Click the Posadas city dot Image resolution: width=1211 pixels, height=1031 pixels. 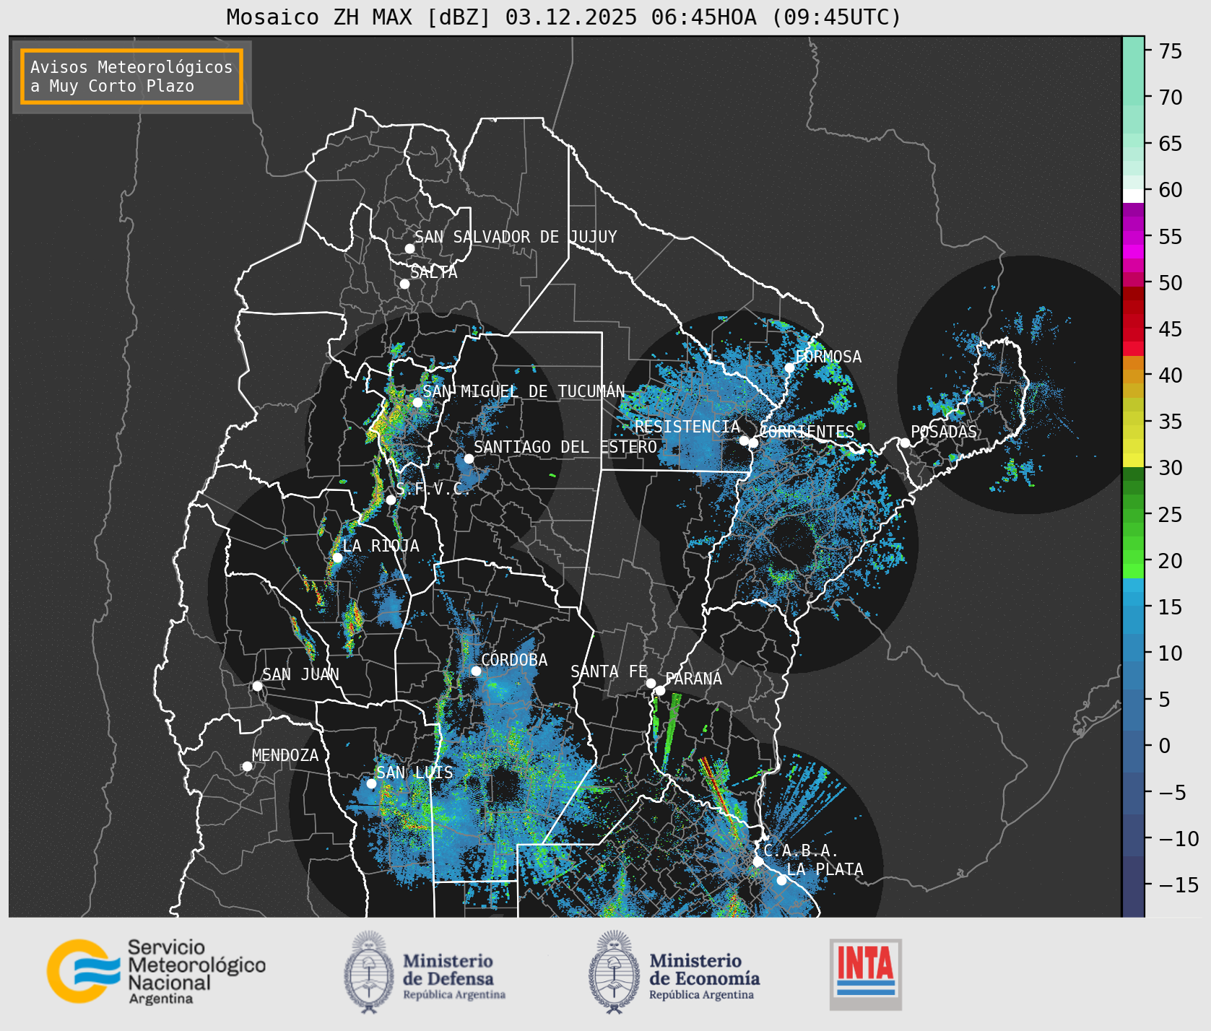click(x=905, y=443)
